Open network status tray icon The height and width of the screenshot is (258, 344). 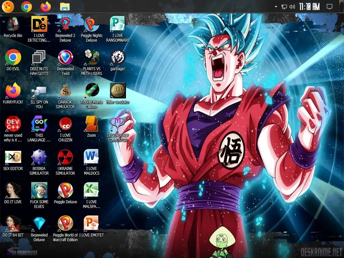284,7
